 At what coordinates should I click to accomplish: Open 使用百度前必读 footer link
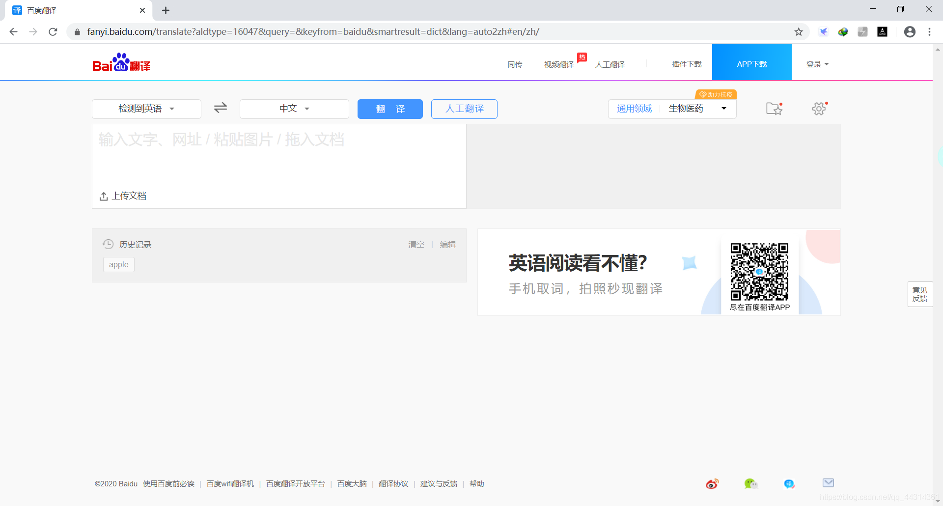tap(168, 484)
